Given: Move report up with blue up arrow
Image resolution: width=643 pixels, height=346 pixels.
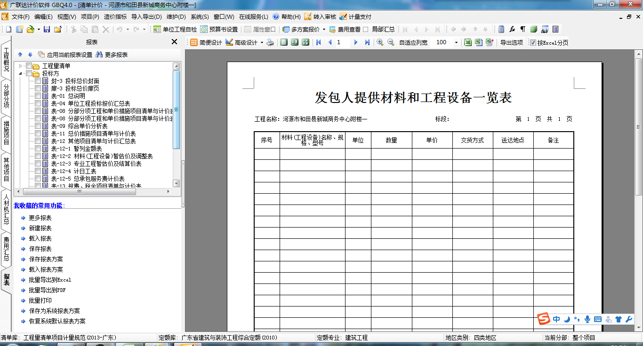Looking at the screenshot, I should coord(20,55).
